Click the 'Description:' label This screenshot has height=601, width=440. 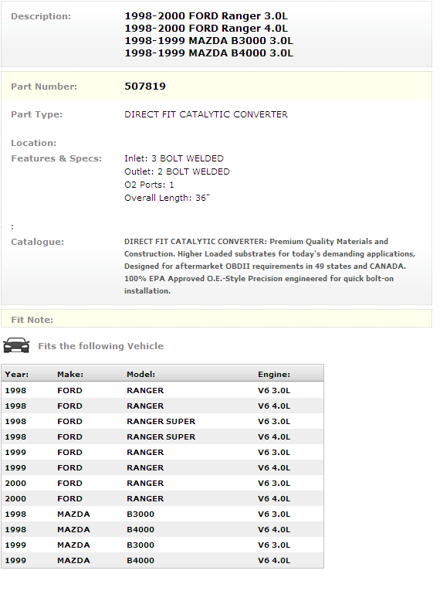point(41,16)
